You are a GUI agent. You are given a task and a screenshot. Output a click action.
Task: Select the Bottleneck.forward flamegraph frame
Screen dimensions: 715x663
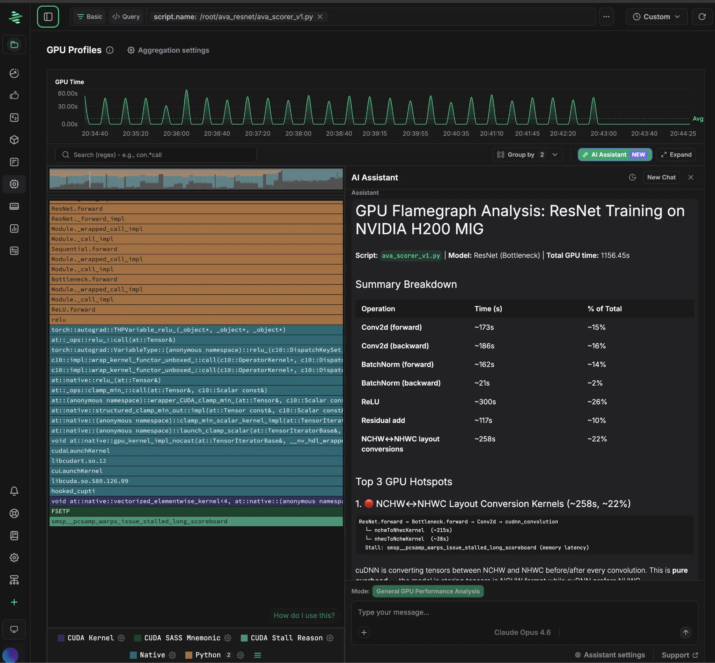pyautogui.click(x=196, y=280)
